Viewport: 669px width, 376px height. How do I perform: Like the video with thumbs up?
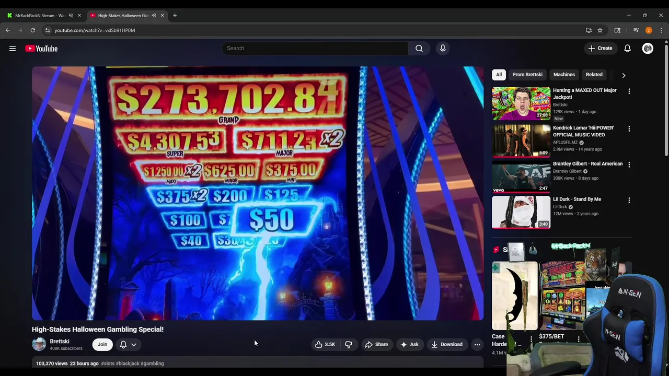319,344
